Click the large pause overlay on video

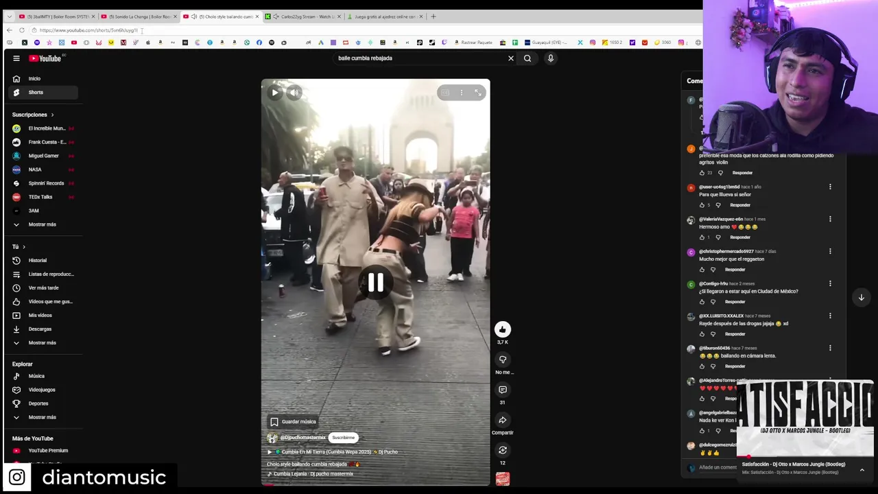coord(375,283)
